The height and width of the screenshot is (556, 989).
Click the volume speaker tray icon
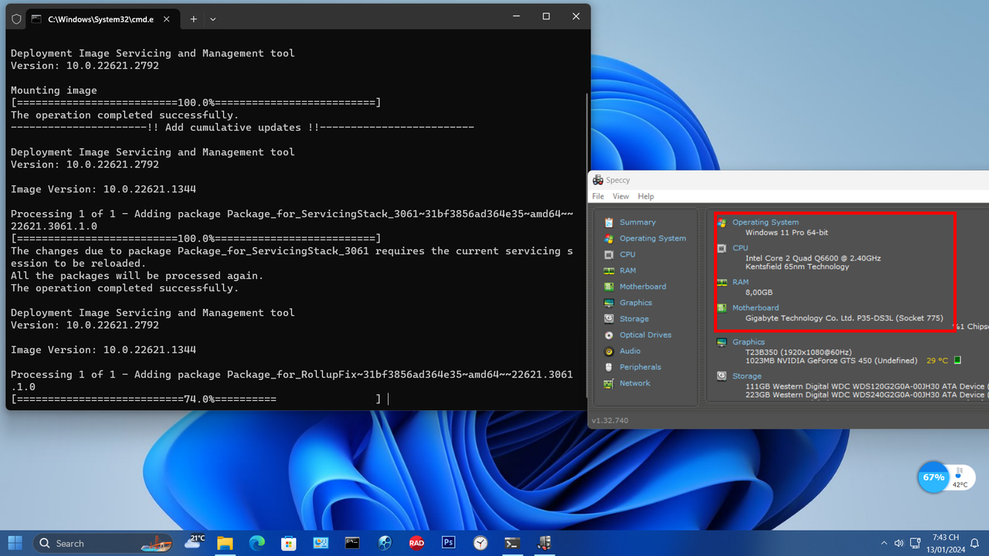point(899,543)
